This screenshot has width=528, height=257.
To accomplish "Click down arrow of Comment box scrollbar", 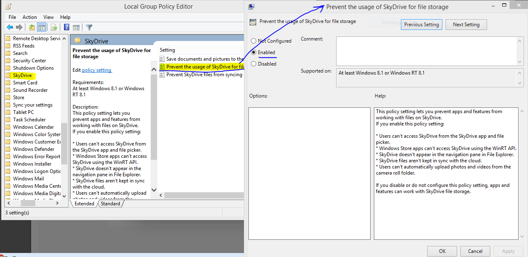I will 520,62.
